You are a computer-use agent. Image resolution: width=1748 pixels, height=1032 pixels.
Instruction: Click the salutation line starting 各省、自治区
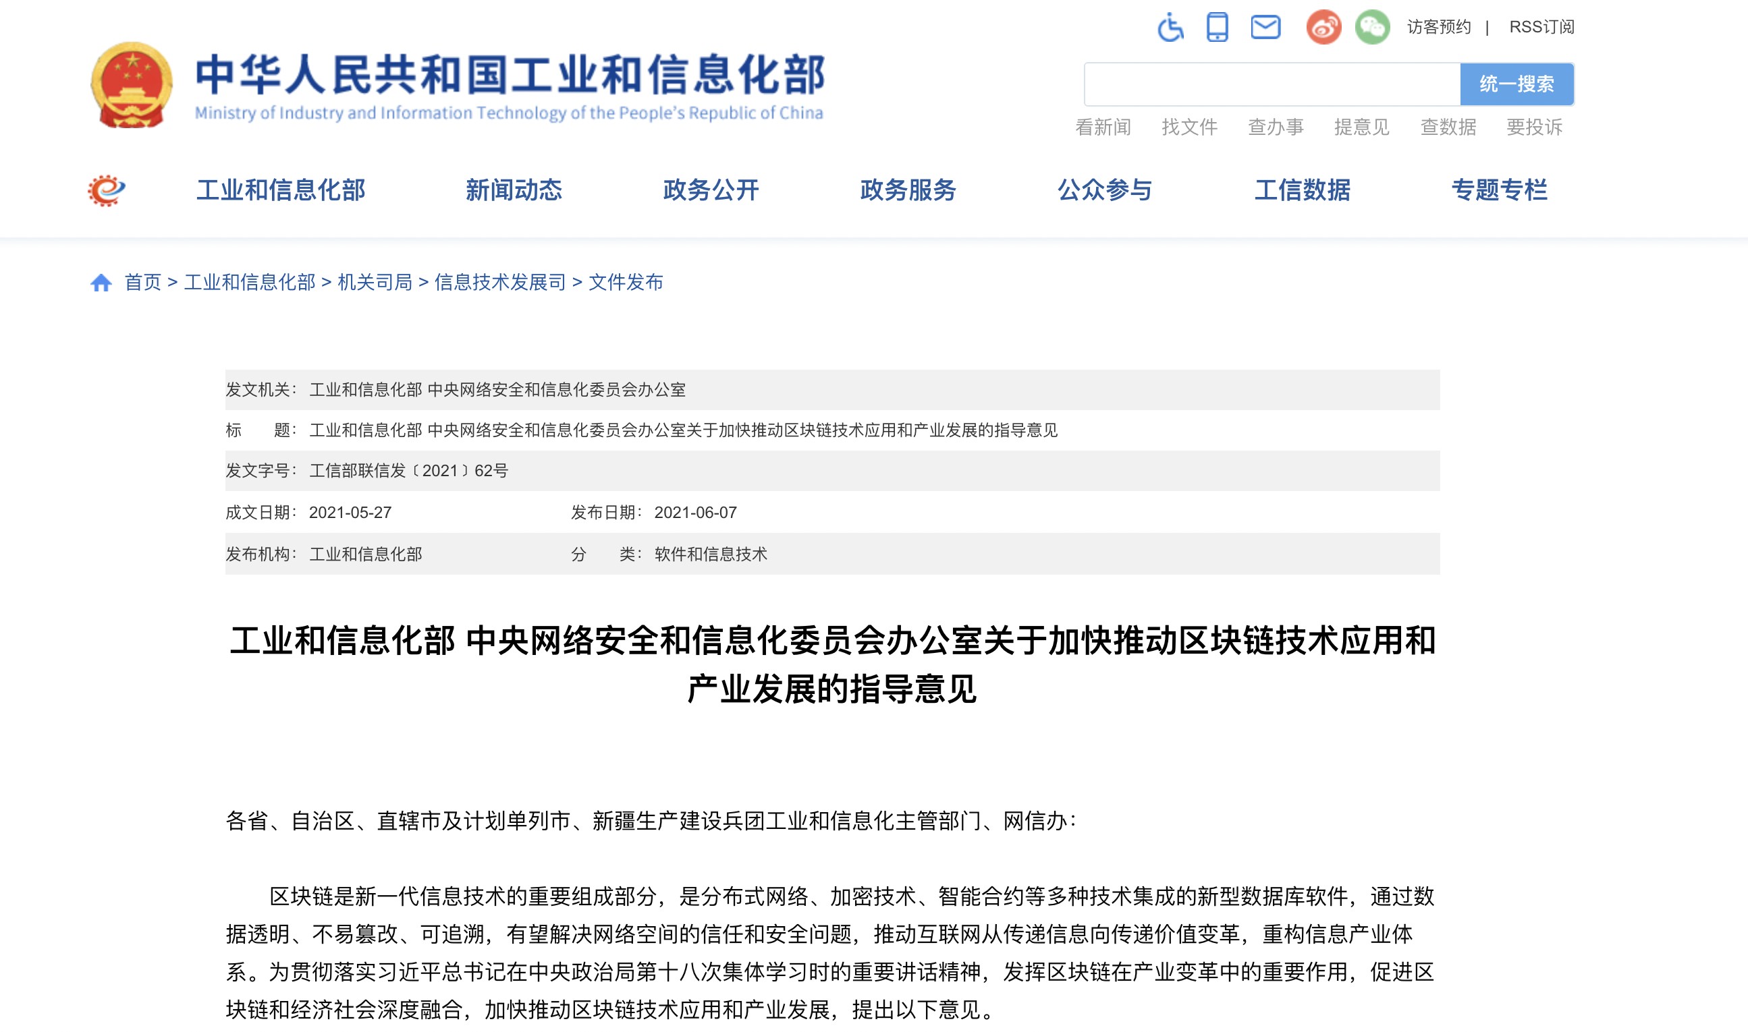pos(651,822)
